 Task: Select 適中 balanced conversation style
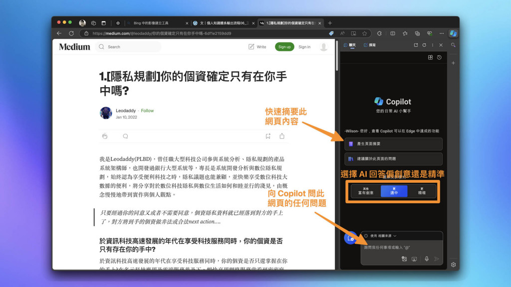394,191
